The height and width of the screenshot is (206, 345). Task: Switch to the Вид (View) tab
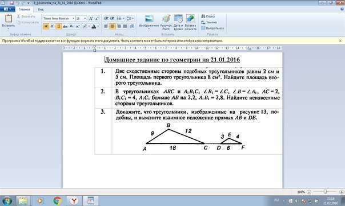(41, 10)
